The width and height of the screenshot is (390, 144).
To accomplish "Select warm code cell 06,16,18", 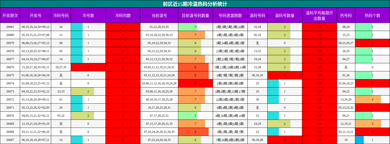I will (257, 75).
